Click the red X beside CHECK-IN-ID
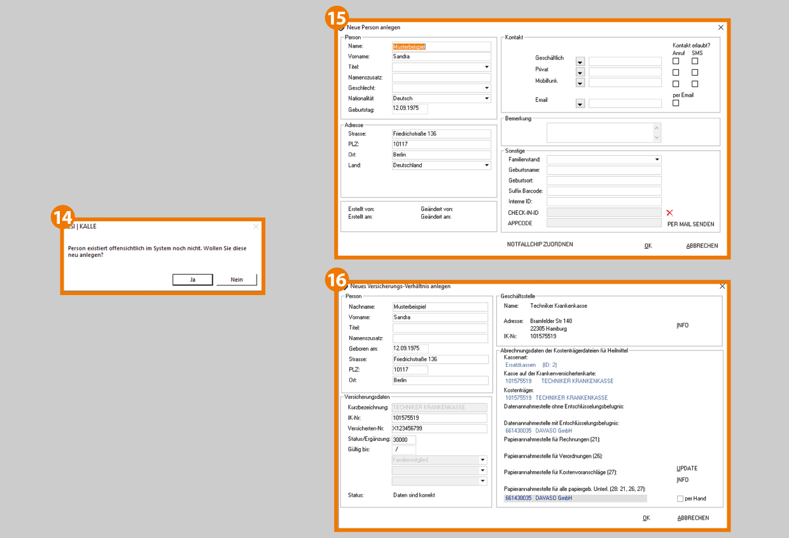789x538 pixels. [x=669, y=212]
